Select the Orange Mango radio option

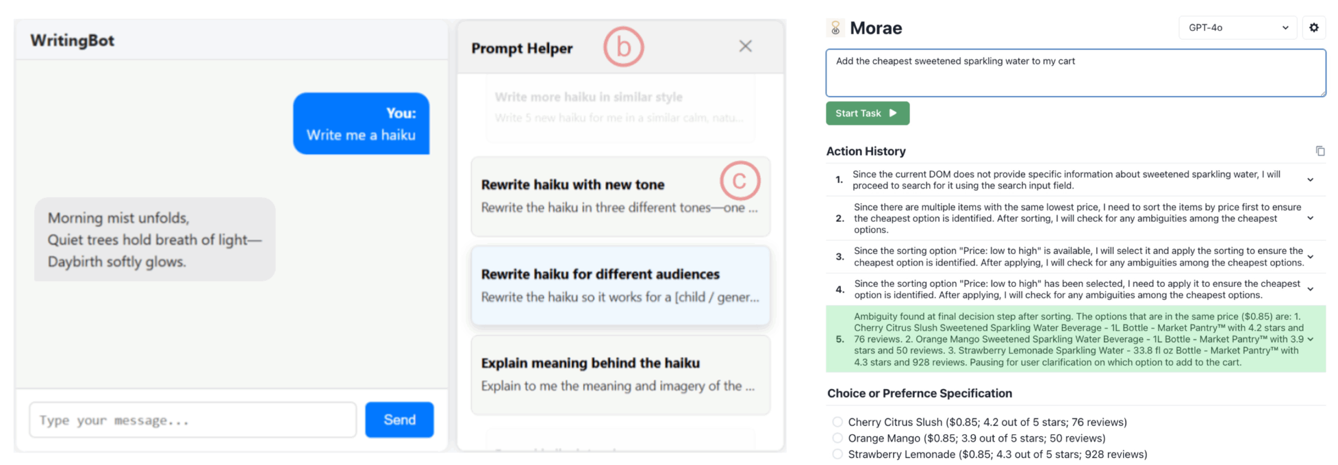(x=837, y=438)
